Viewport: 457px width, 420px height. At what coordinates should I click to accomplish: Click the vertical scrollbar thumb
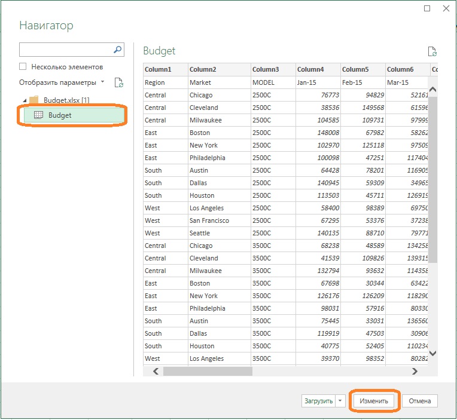tap(433, 180)
